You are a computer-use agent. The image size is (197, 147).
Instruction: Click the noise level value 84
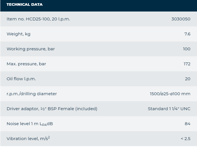click(x=188, y=124)
